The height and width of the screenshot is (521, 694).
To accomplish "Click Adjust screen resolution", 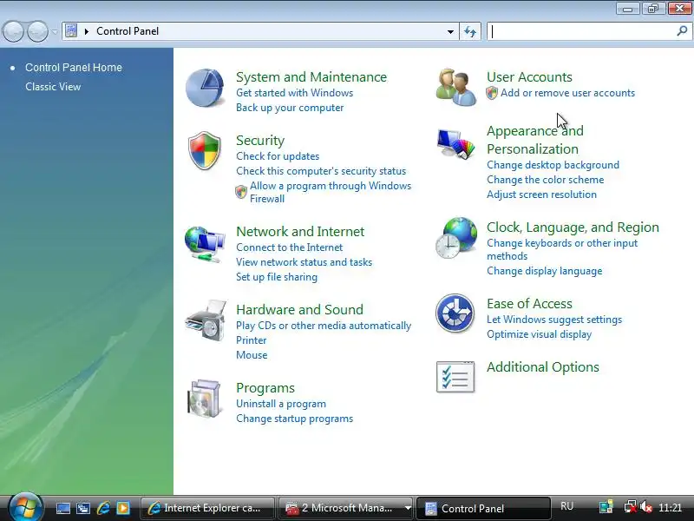I will [541, 195].
